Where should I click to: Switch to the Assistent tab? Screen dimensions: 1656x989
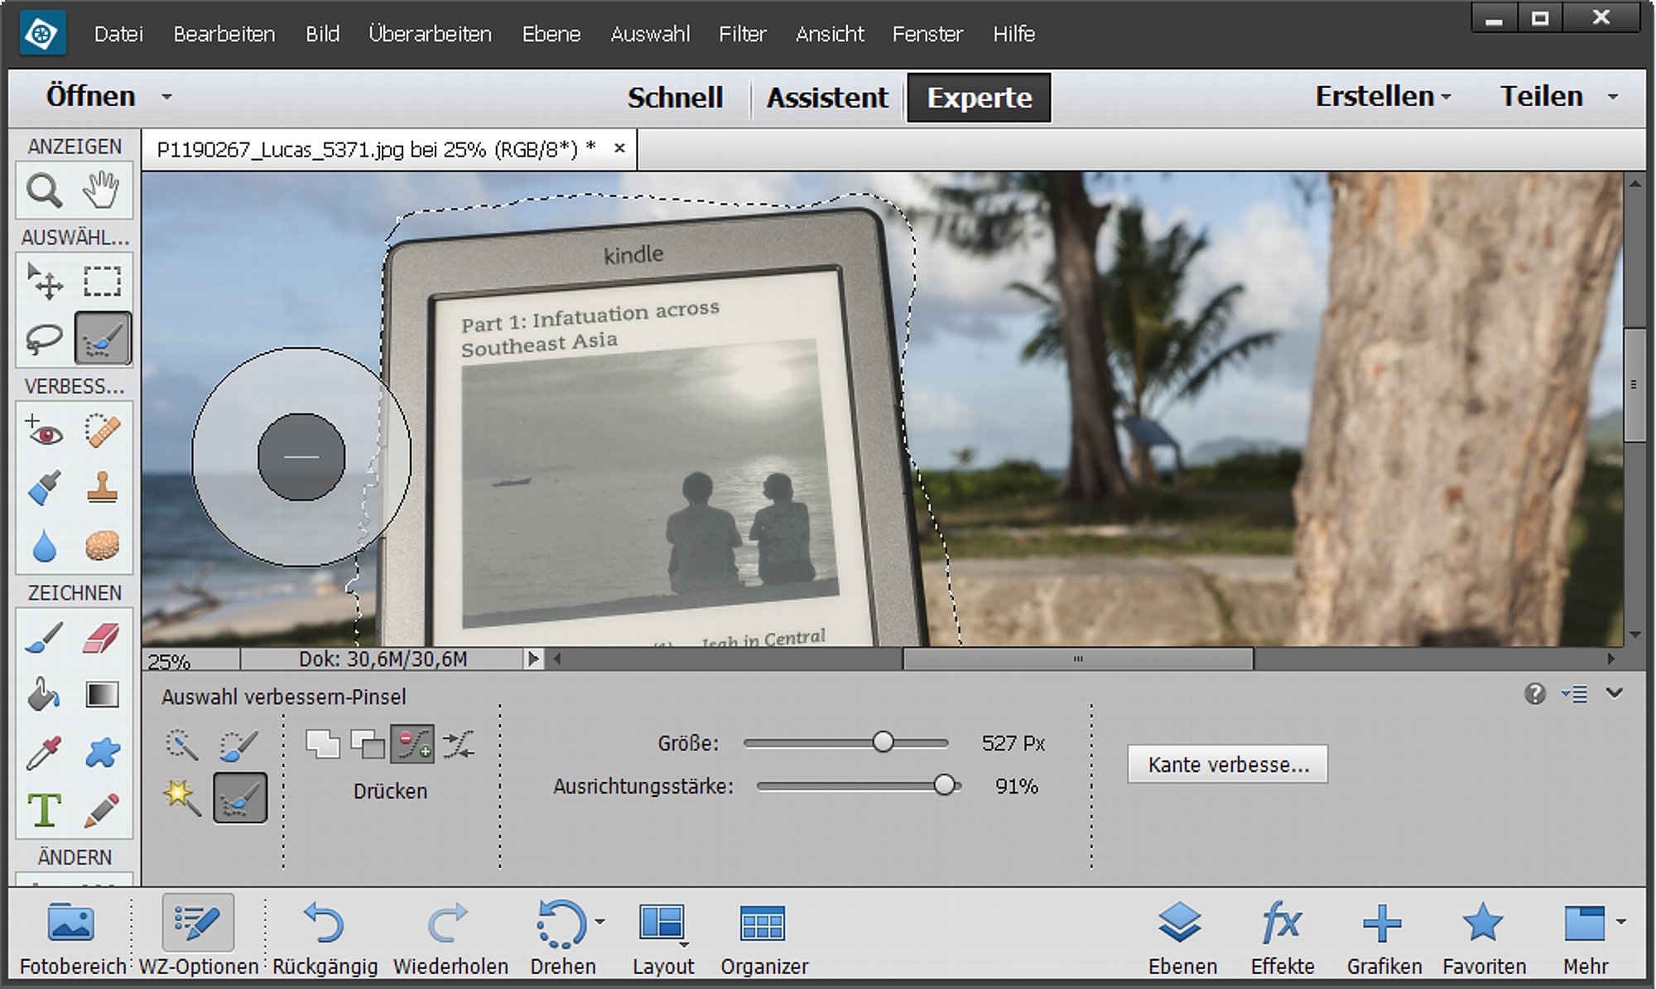click(826, 98)
